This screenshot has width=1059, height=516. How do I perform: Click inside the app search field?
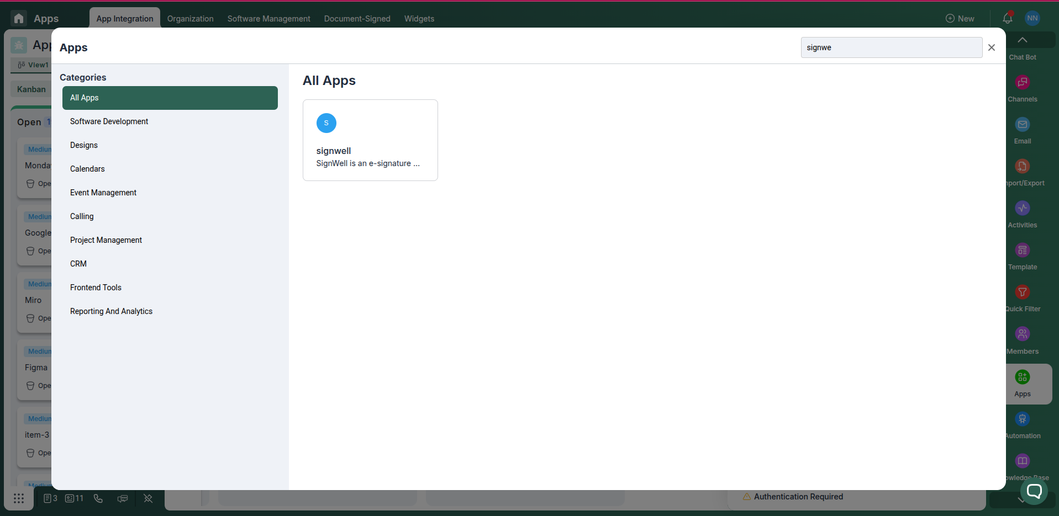(x=891, y=47)
